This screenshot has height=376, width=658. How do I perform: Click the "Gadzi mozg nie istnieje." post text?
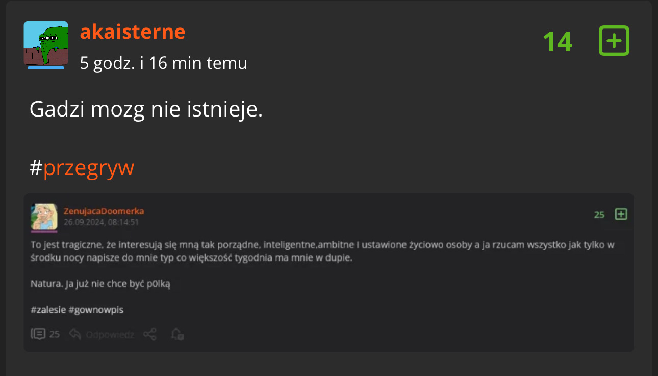point(146,109)
